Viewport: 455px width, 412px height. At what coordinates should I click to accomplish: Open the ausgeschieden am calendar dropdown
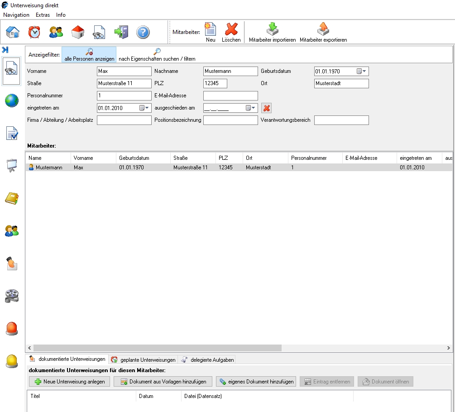(x=250, y=108)
